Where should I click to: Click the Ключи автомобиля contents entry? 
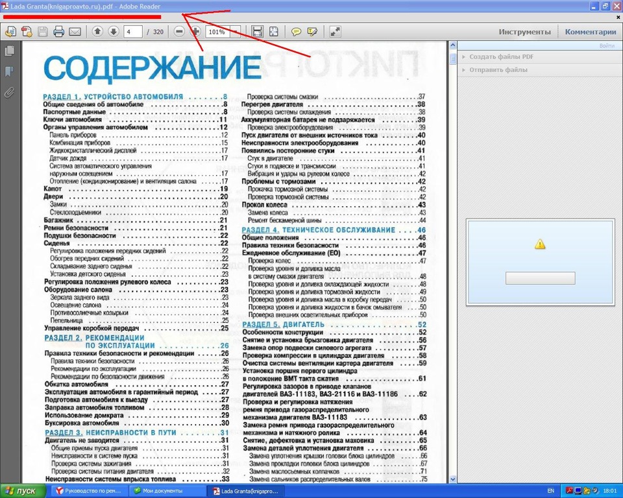click(x=72, y=119)
